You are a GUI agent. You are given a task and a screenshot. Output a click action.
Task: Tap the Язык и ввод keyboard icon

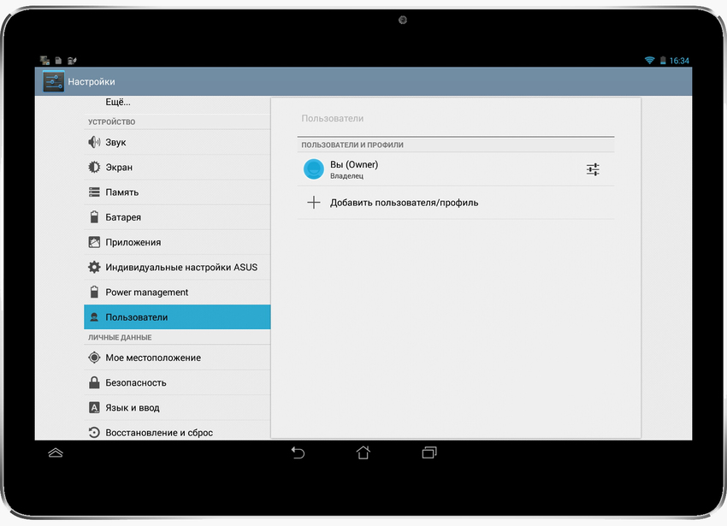tap(94, 407)
